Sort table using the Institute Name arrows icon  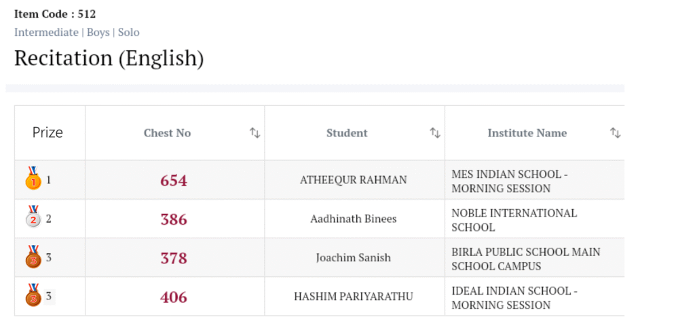click(x=615, y=133)
